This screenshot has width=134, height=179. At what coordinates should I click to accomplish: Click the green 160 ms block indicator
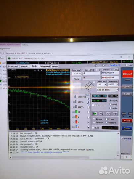coord(76,112)
